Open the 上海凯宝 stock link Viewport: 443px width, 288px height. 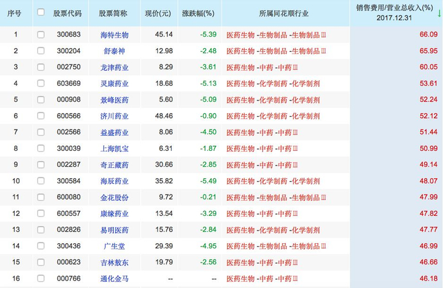[x=115, y=148]
